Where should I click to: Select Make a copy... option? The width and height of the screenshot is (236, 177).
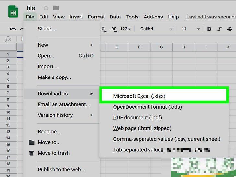pos(54,77)
